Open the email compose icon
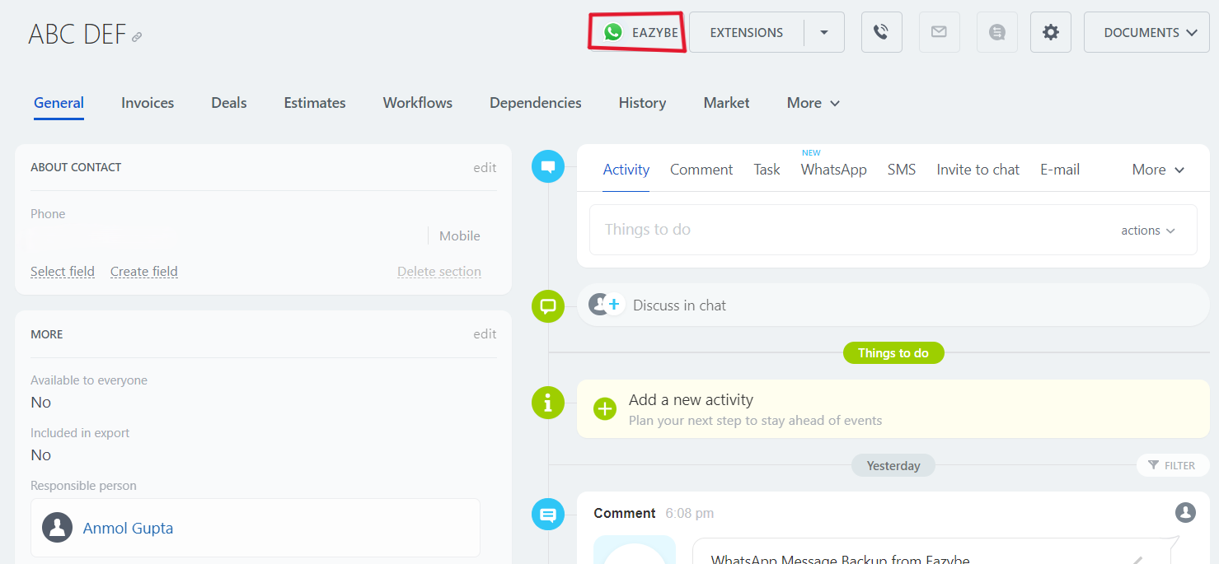This screenshot has width=1219, height=564. tap(939, 32)
